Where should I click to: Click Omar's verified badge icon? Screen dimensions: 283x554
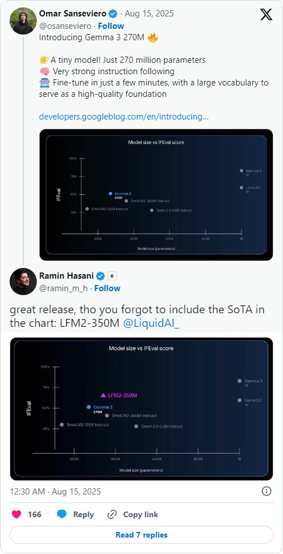[113, 14]
